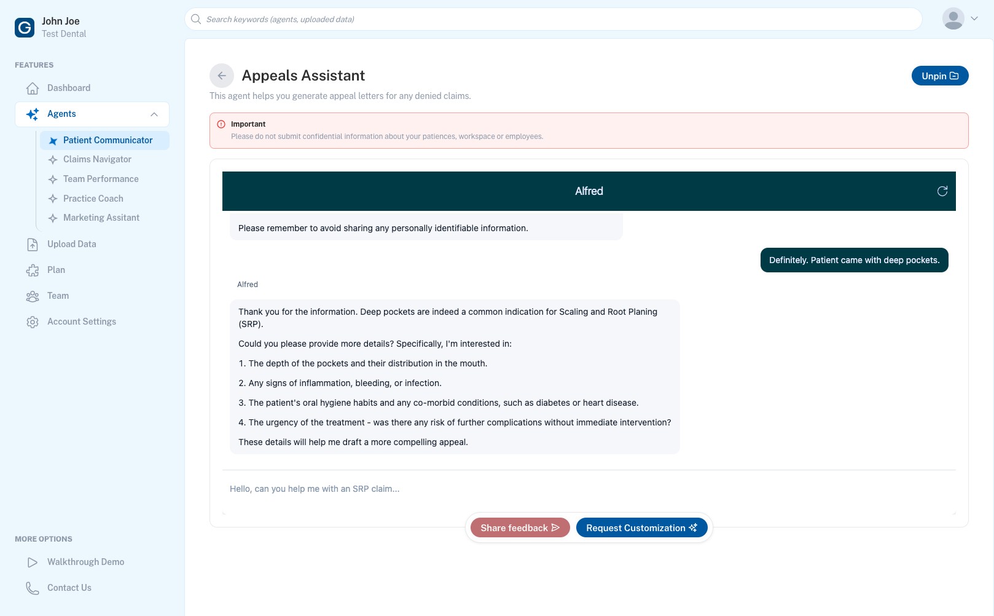
Task: Click the 'Could you please provide more details' line
Action: [x=375, y=344]
